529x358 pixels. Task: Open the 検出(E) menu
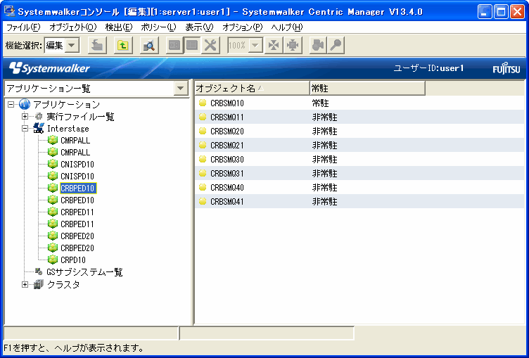[x=119, y=27]
